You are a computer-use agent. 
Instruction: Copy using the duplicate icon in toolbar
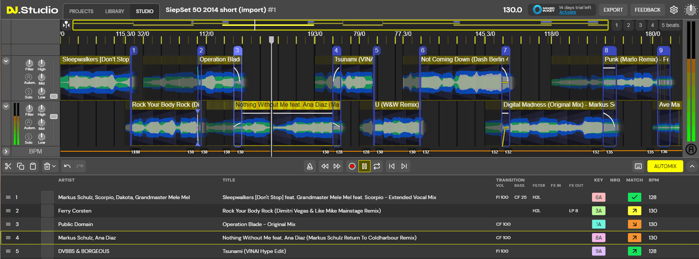[x=20, y=166]
